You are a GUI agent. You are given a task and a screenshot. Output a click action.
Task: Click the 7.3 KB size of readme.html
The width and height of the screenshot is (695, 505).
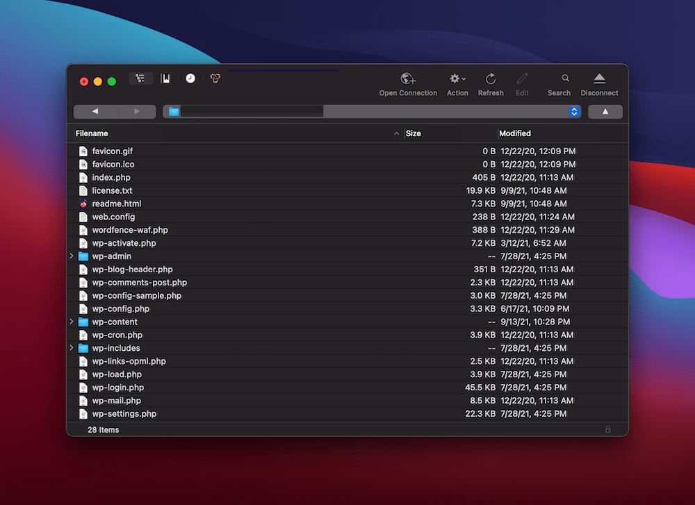tap(483, 204)
